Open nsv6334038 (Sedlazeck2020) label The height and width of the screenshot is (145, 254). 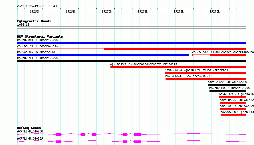(x=188, y=76)
